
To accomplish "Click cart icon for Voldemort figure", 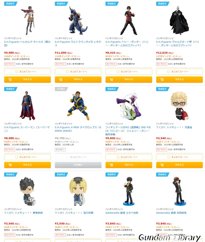I will point(162,80).
